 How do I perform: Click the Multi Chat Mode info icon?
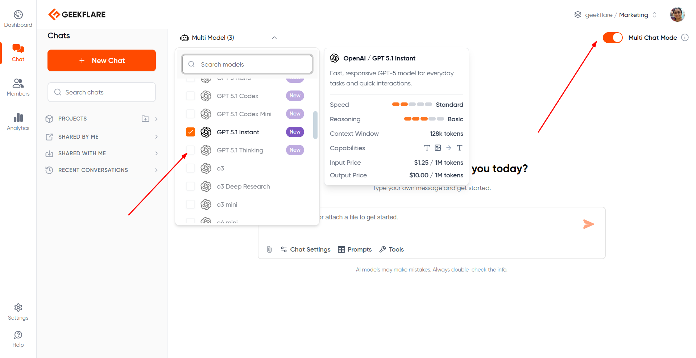pyautogui.click(x=685, y=38)
